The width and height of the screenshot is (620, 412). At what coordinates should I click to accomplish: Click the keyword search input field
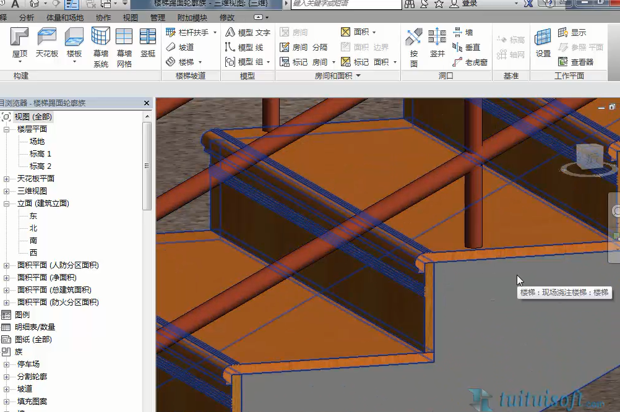point(346,4)
